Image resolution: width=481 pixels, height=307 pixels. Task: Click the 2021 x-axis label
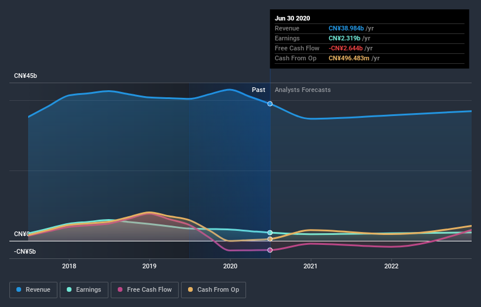tap(311, 266)
